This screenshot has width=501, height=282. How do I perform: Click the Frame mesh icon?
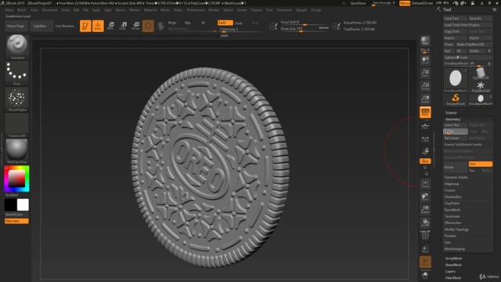tap(425, 183)
